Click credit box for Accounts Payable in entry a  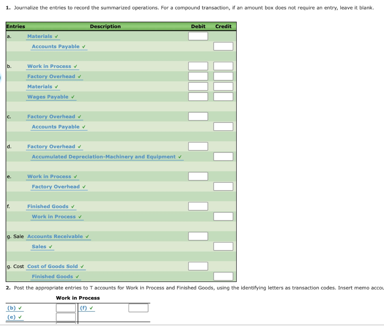pos(223,46)
